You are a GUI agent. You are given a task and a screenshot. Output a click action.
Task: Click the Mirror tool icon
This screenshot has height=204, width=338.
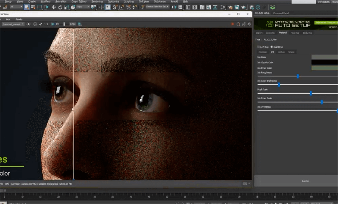[174, 7]
